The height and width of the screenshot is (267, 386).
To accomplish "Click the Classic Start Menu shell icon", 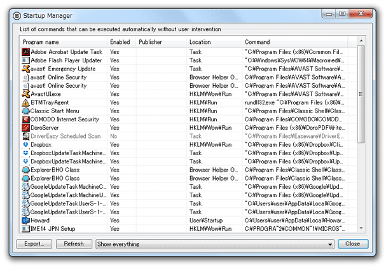I will point(25,111).
